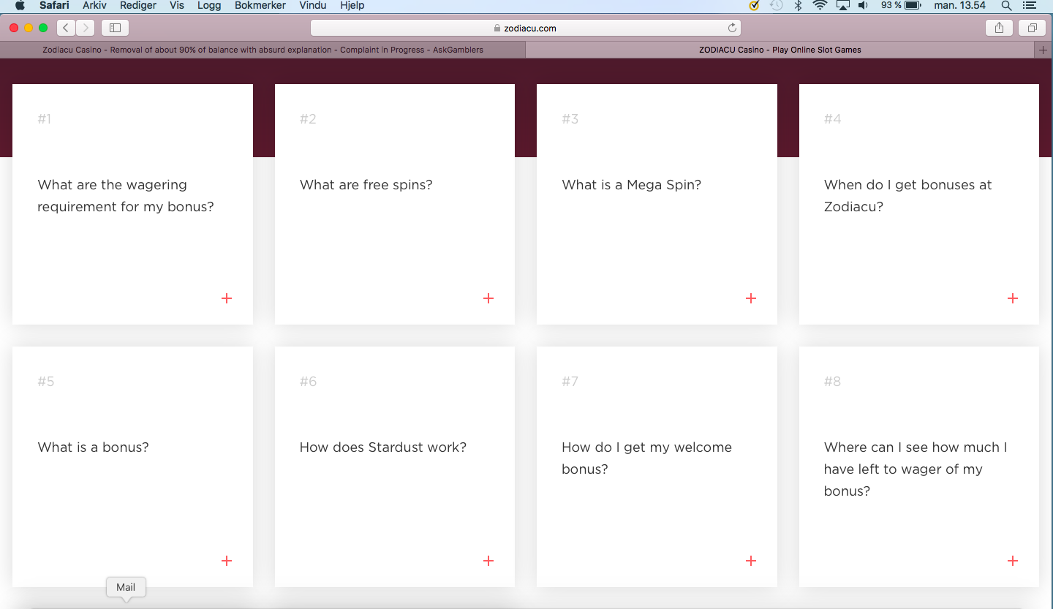This screenshot has height=609, width=1053.
Task: Open the Hjelp menu
Action: 352,6
